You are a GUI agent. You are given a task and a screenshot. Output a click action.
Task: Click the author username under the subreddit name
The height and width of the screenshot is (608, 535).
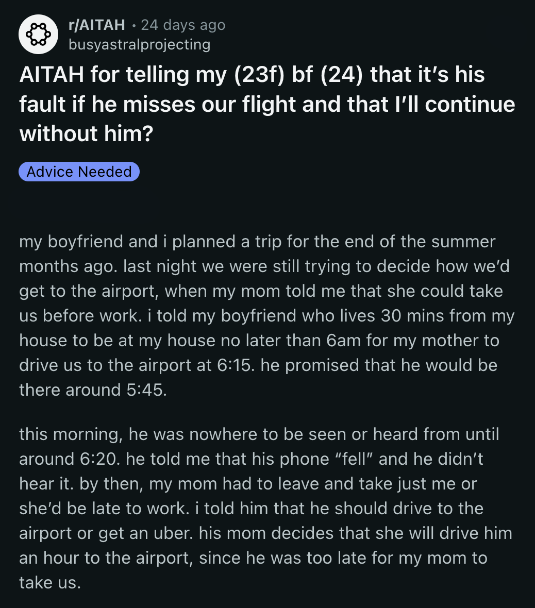click(x=139, y=45)
